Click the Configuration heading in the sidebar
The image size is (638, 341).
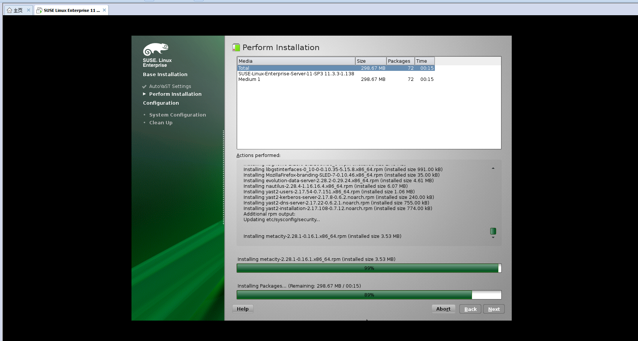(161, 103)
